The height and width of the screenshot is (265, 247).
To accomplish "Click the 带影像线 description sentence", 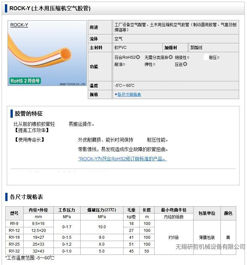I will (123, 149).
